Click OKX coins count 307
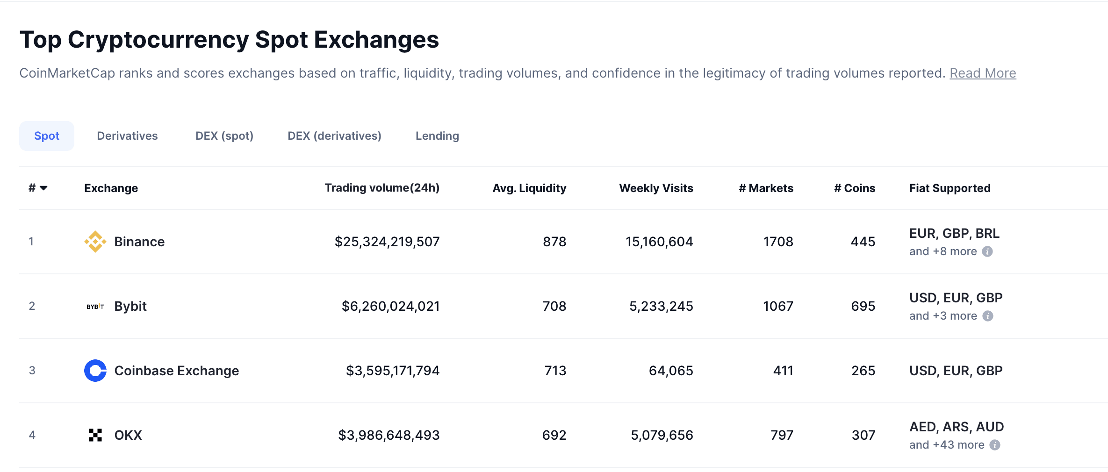The image size is (1108, 472). [x=863, y=435]
